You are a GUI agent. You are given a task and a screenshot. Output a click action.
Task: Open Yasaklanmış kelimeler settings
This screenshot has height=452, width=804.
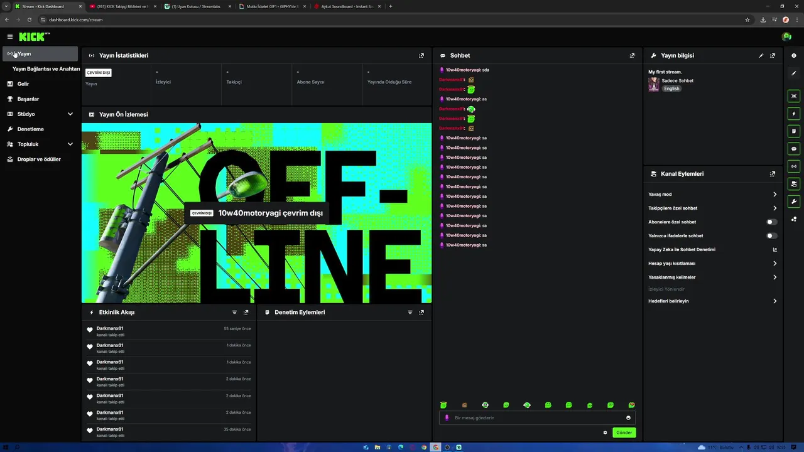(x=713, y=277)
